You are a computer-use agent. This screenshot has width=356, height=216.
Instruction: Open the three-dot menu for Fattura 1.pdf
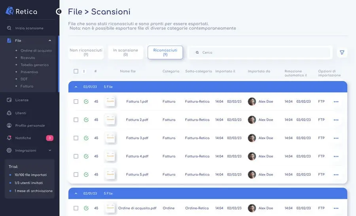336,102
